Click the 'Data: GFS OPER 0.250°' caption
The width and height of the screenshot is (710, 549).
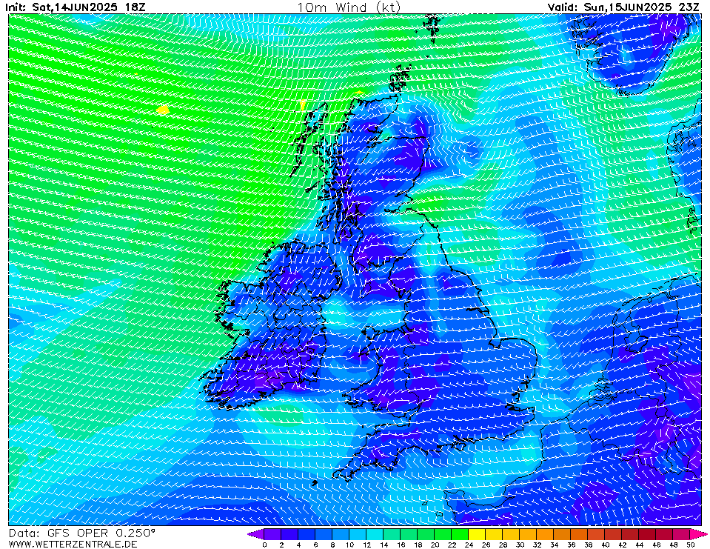pyautogui.click(x=82, y=533)
